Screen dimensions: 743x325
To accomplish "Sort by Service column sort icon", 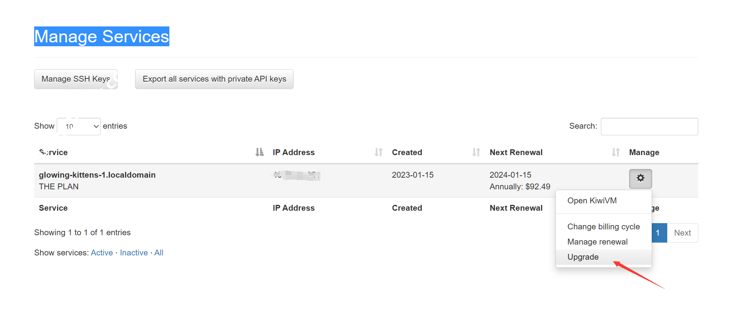I will (259, 152).
